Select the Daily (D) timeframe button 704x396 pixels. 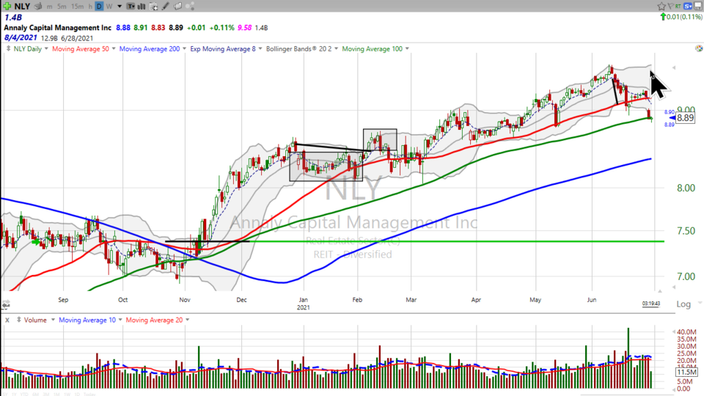tap(99, 6)
